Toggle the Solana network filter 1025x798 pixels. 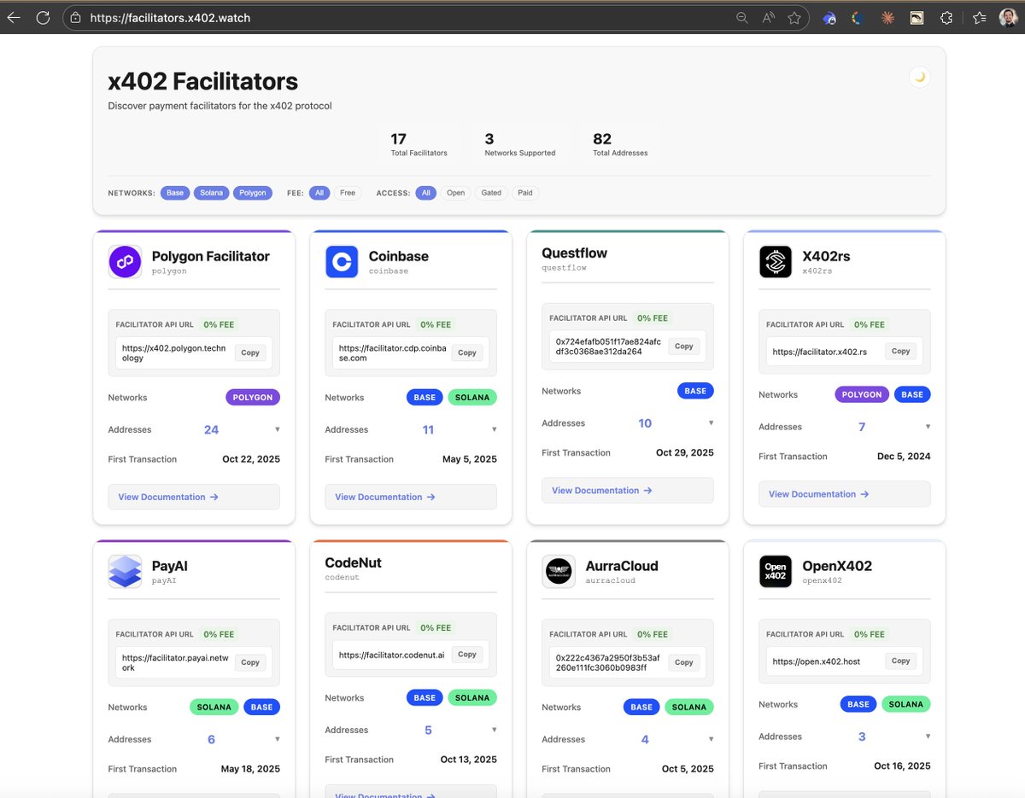(212, 193)
